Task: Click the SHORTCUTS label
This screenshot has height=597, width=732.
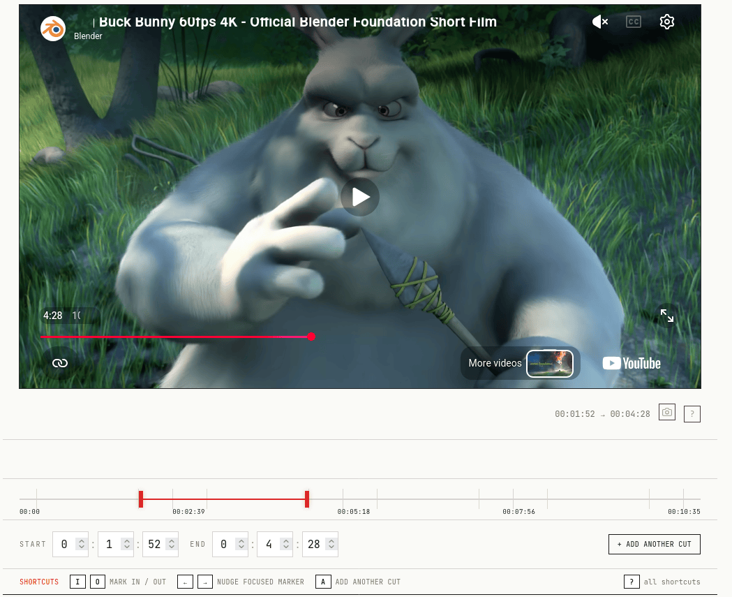Action: (x=39, y=582)
